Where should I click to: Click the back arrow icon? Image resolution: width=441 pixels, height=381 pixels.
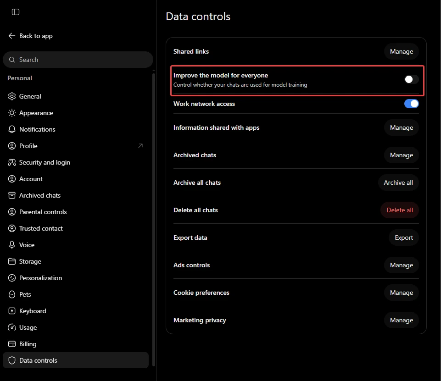tap(11, 36)
